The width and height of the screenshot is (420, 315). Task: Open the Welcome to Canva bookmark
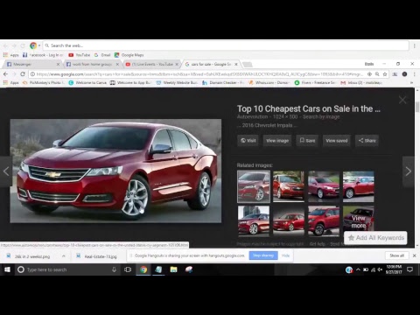click(x=87, y=83)
